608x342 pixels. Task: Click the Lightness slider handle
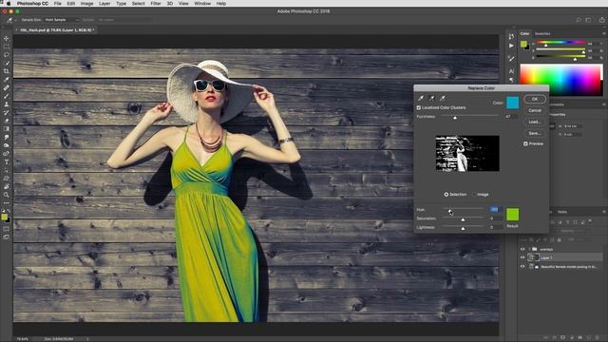463,228
